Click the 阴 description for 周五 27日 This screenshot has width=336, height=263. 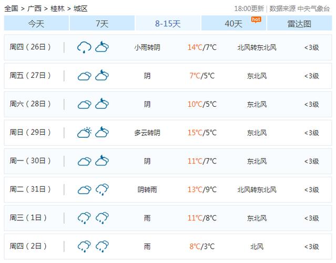(147, 76)
